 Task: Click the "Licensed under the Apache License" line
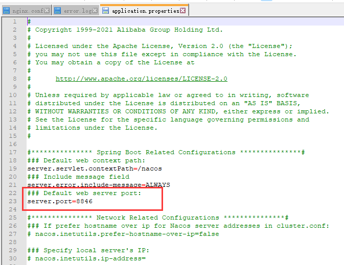(x=159, y=46)
